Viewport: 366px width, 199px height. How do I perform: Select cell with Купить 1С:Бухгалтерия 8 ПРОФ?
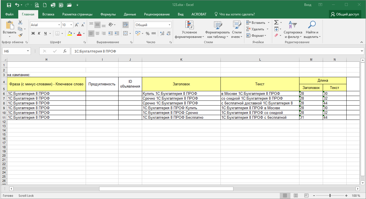[x=181, y=93]
